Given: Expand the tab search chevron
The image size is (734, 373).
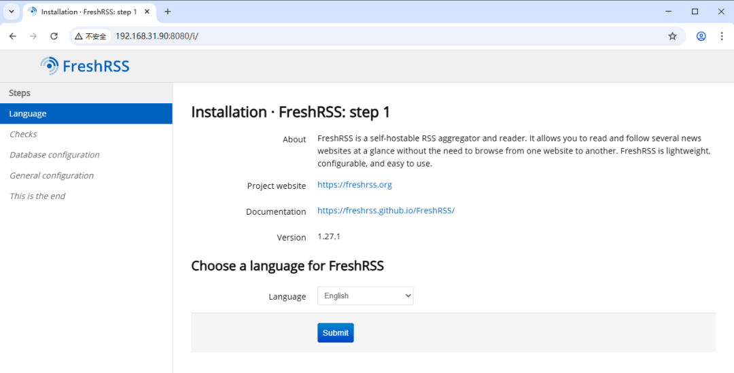Looking at the screenshot, I should click(12, 12).
